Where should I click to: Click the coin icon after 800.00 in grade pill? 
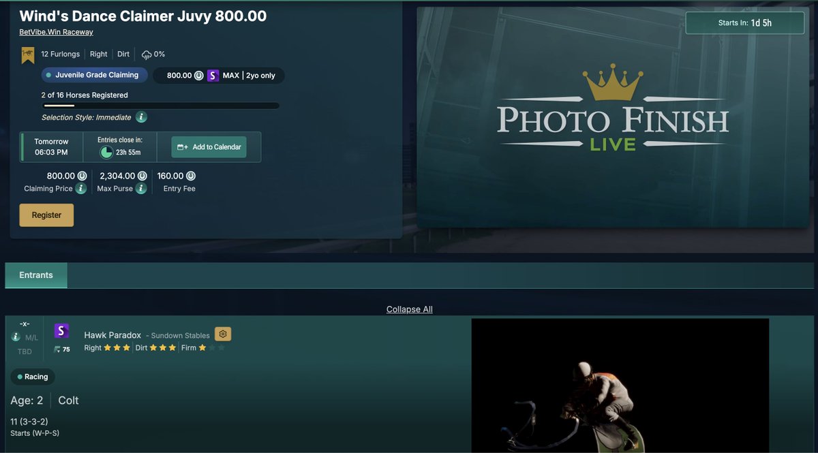(x=198, y=76)
